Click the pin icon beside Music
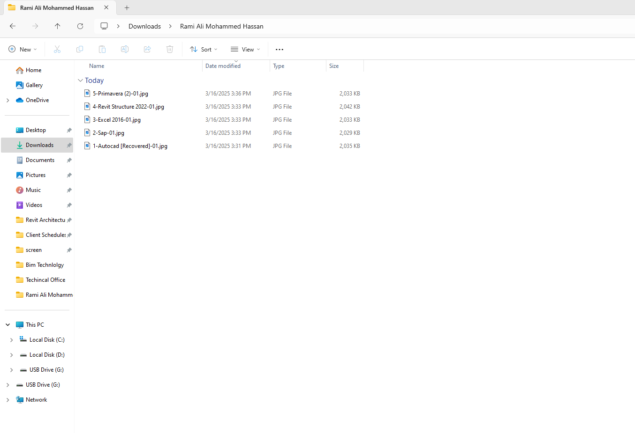This screenshot has width=635, height=433. click(x=69, y=190)
